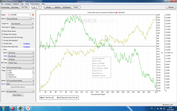177x111 pixels.
Task: Check the DON flag
Action: (7, 73)
